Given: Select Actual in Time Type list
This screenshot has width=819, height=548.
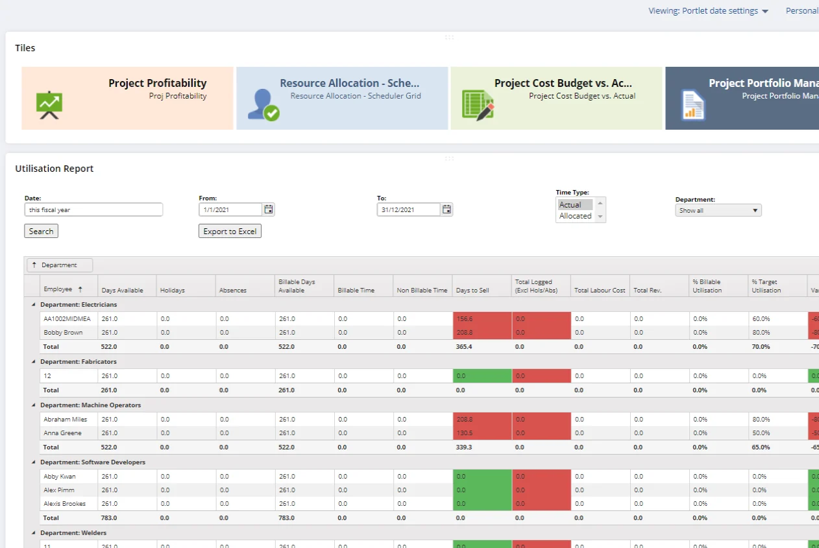Looking at the screenshot, I should point(575,205).
